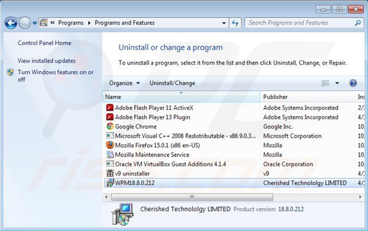The height and width of the screenshot is (231, 368).
Task: Select Adobe Flash Player 13 Plugin icon
Action: tap(110, 117)
